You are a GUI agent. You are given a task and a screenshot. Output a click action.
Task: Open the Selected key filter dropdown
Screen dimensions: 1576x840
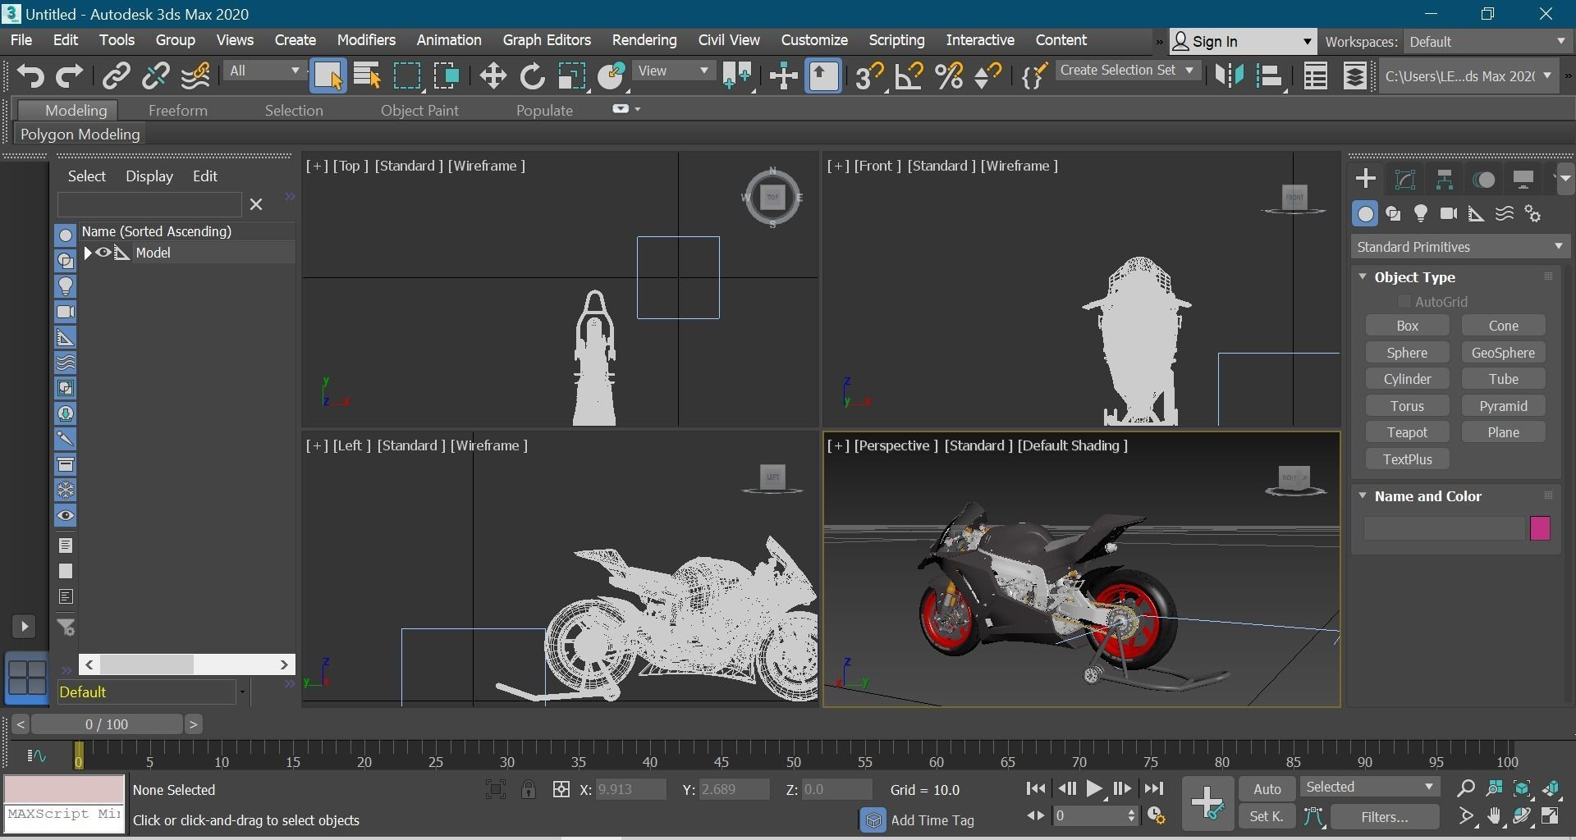point(1369,787)
